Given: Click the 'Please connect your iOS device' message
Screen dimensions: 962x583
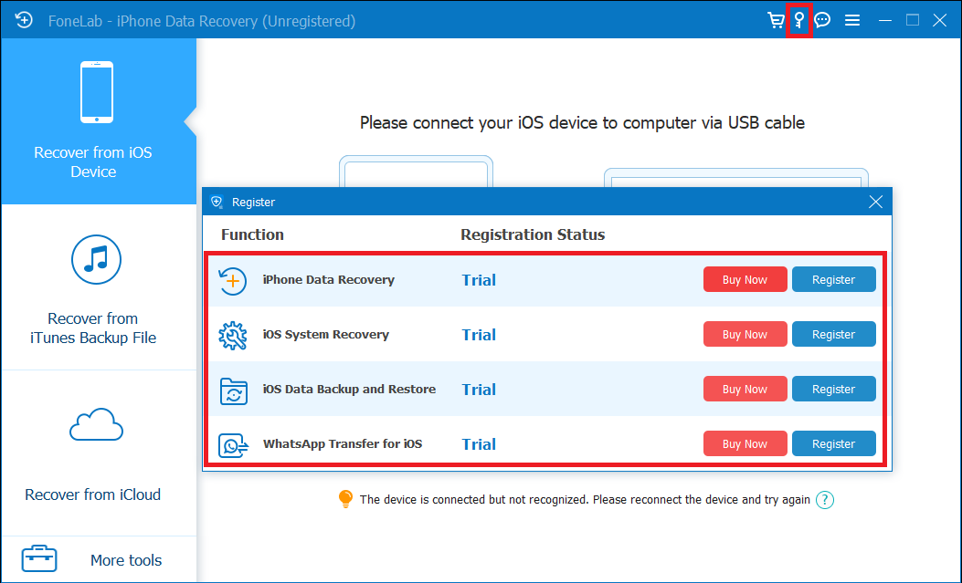Looking at the screenshot, I should point(582,122).
